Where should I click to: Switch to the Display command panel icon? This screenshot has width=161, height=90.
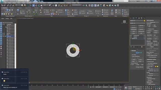click(141, 18)
